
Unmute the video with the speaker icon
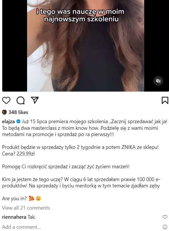point(158,81)
